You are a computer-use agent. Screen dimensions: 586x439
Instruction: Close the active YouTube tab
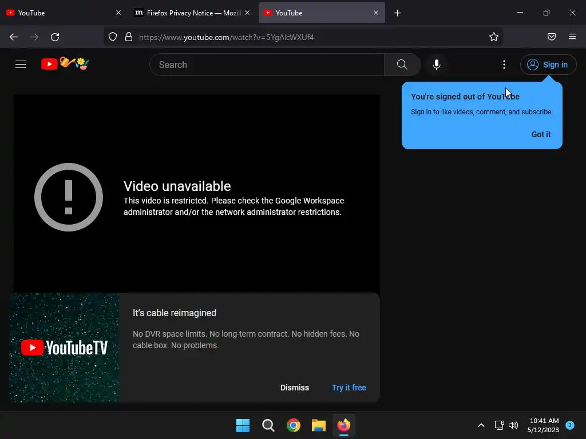(376, 13)
